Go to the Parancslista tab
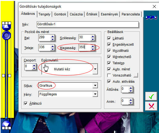 [x=131, y=14]
